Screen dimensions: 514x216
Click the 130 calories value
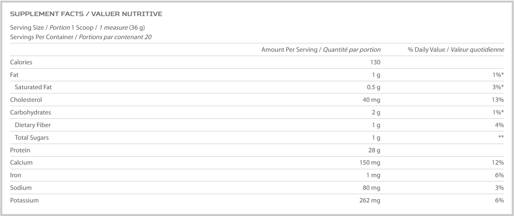(375, 62)
